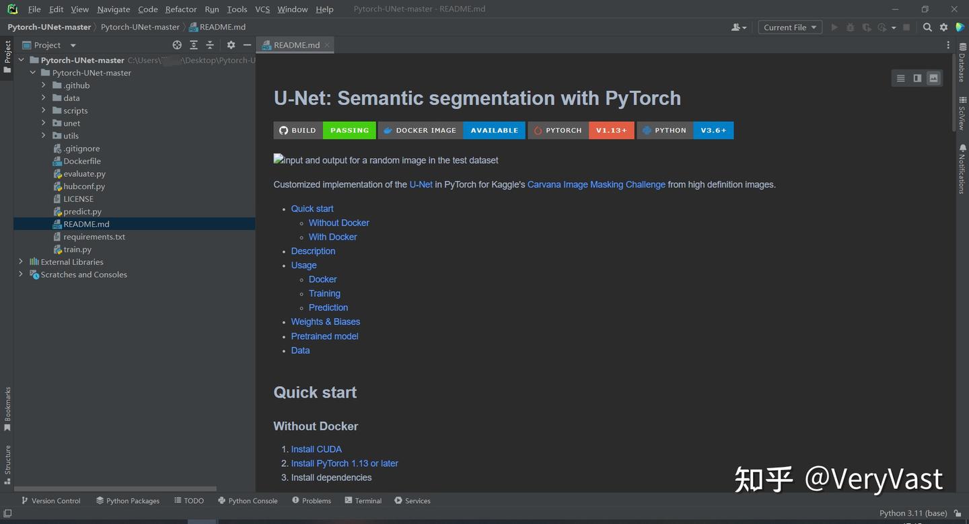Click the Select Opened File locate icon
This screenshot has width=969, height=524.
[x=177, y=45]
